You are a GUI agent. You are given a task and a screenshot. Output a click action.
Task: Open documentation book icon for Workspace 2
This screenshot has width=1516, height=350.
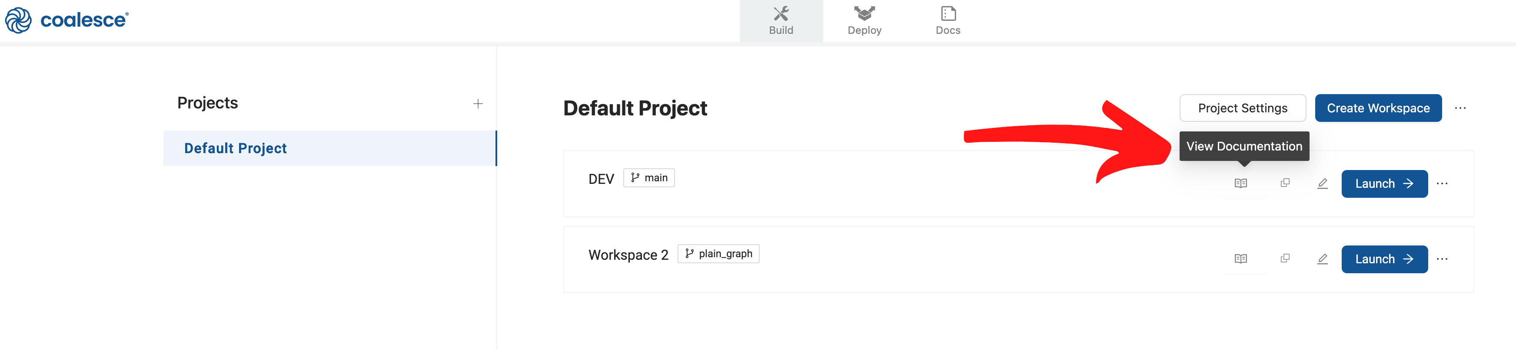point(1240,258)
